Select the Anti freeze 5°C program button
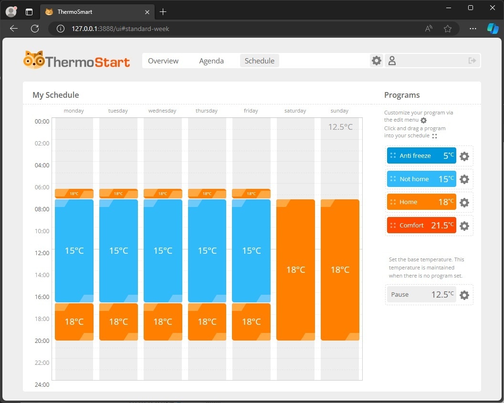The width and height of the screenshot is (504, 403). [x=421, y=155]
